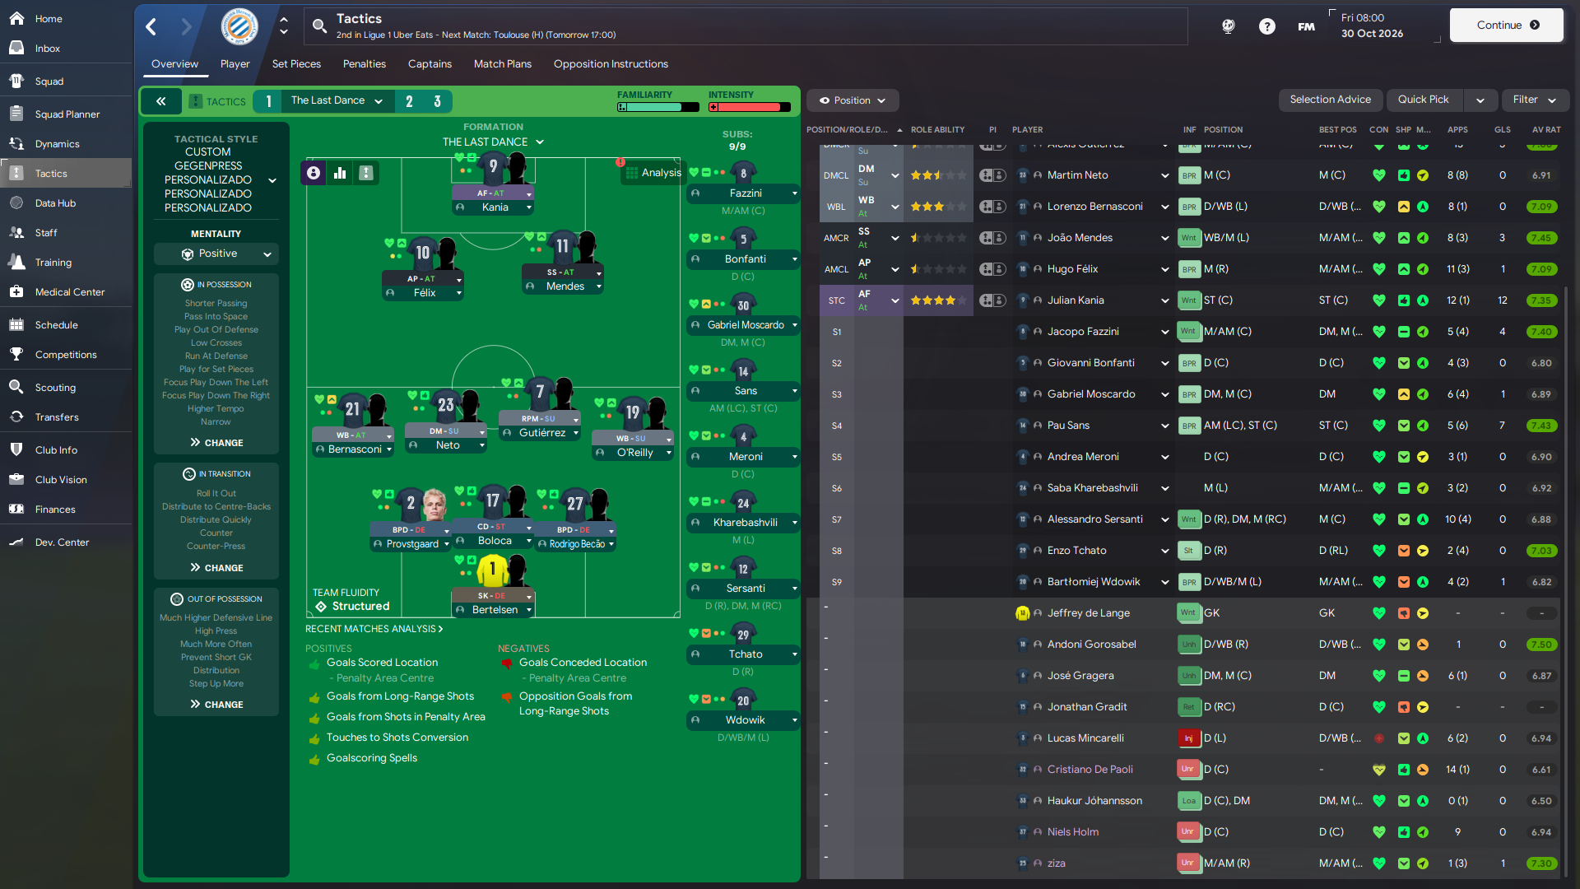Screen dimensions: 1580x889
Task: Switch to the Overview tab
Action: (174, 63)
